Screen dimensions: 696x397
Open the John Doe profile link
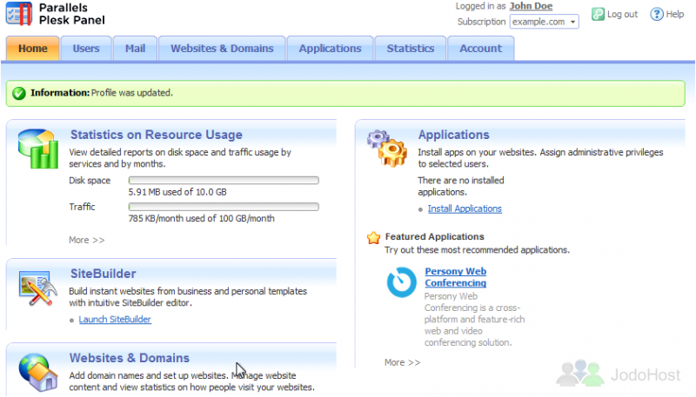(531, 6)
